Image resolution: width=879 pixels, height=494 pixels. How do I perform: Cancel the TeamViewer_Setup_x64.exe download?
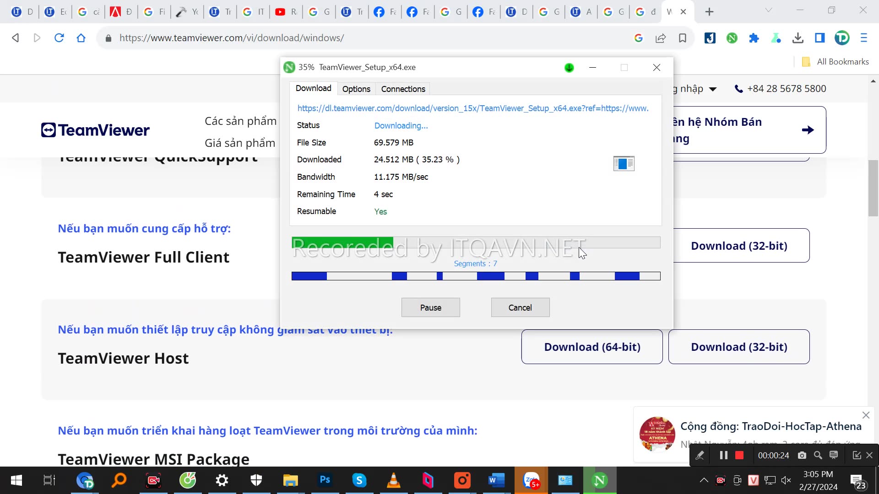point(520,307)
